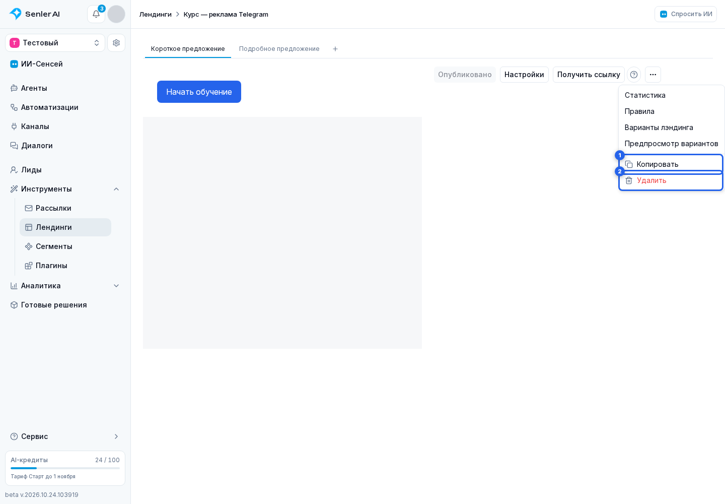
Task: Click the Senler AI logo
Action: [34, 14]
